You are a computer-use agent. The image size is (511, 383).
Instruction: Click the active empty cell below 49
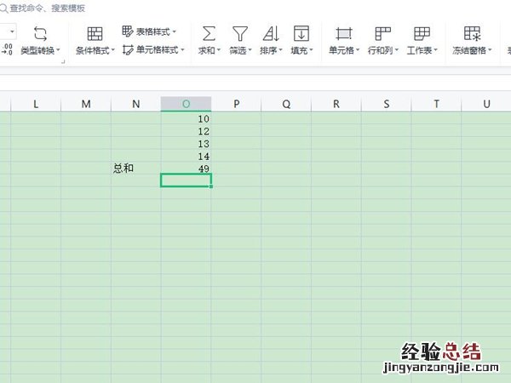pos(186,180)
